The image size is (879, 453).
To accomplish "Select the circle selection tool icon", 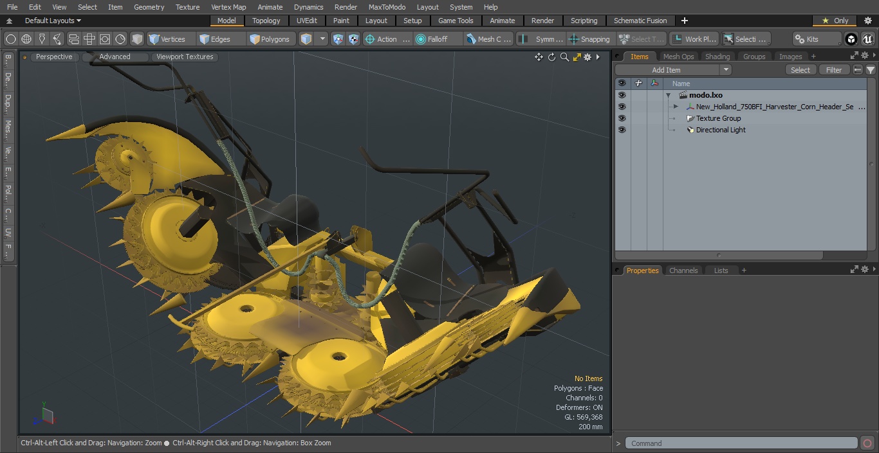I will [10, 39].
